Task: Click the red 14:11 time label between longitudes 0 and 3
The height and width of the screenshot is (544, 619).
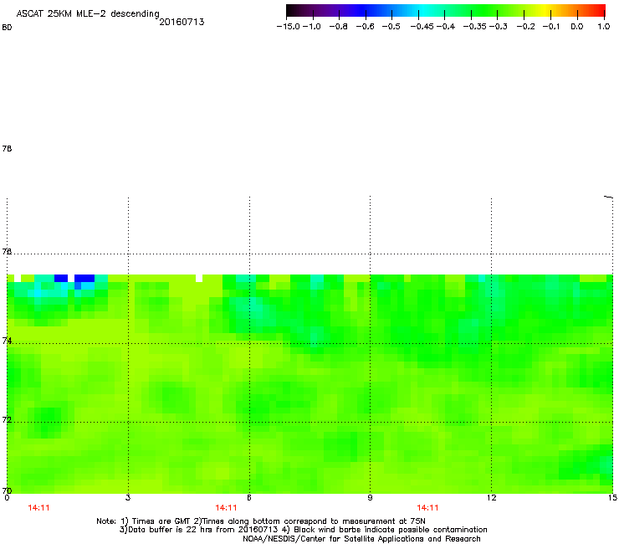Action: pos(38,508)
